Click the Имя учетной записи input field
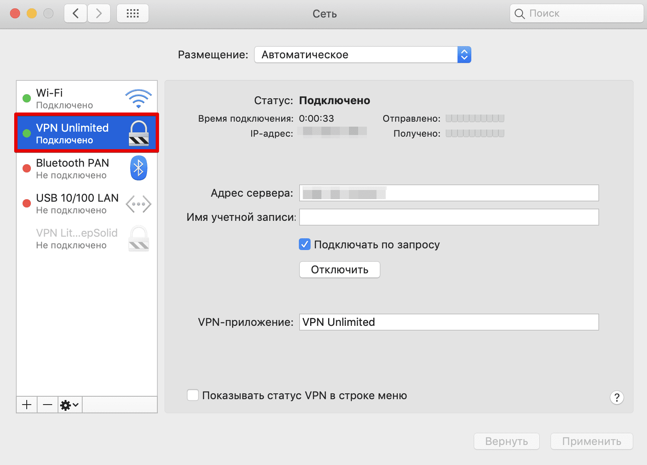The image size is (647, 465). [448, 217]
